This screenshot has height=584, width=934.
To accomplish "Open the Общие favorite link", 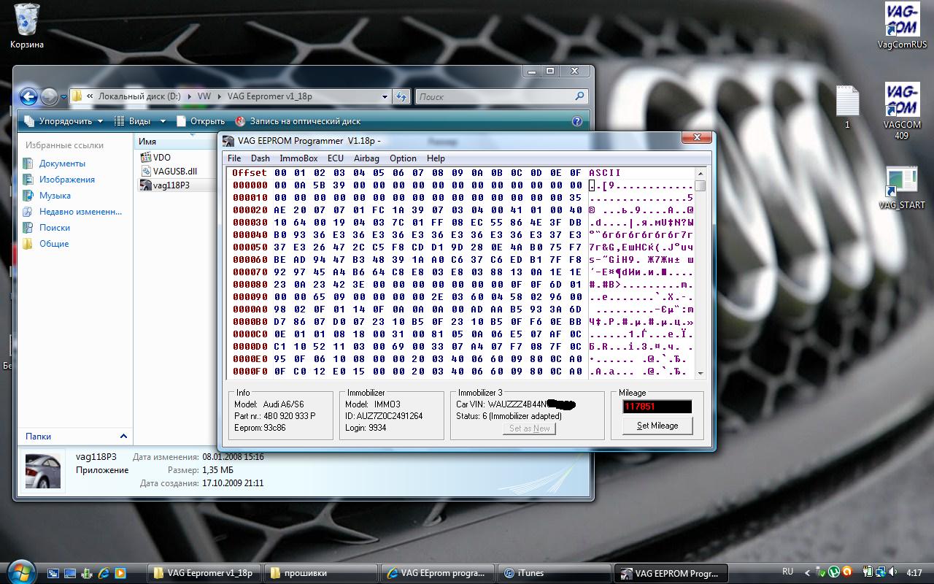I will point(54,244).
